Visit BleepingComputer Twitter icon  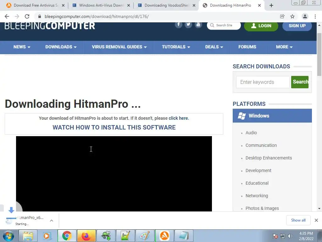click(188, 25)
